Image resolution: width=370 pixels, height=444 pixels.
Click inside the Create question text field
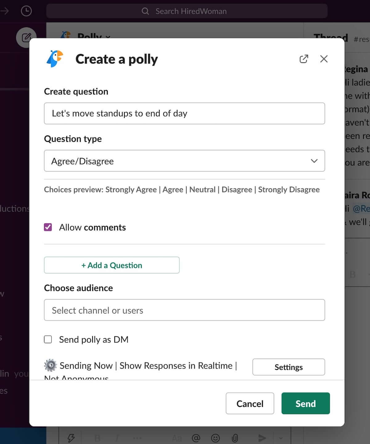185,113
